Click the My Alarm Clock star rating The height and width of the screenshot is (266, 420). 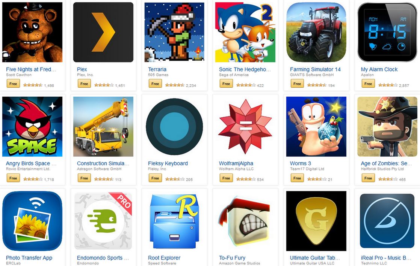tap(388, 85)
